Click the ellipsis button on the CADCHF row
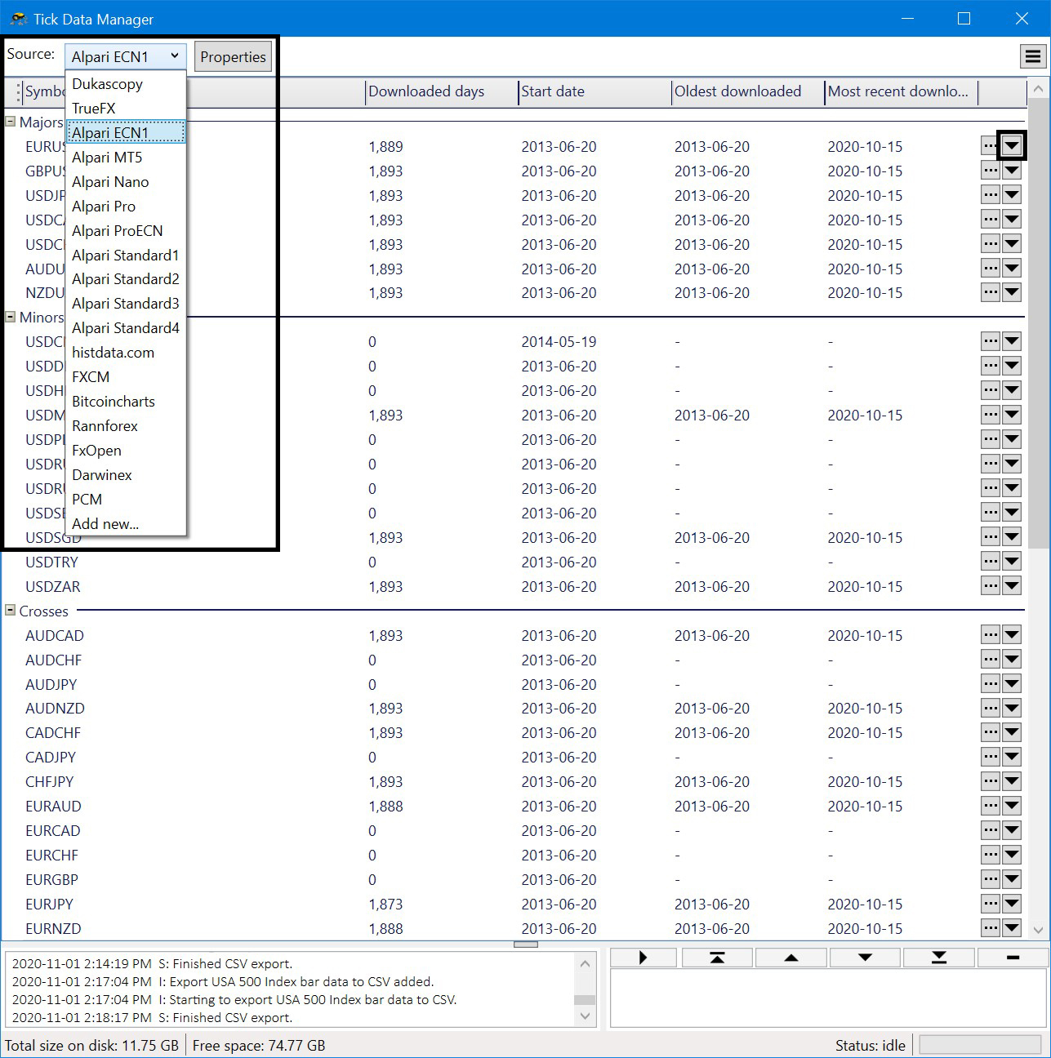Image resolution: width=1051 pixels, height=1058 pixels. pos(991,733)
